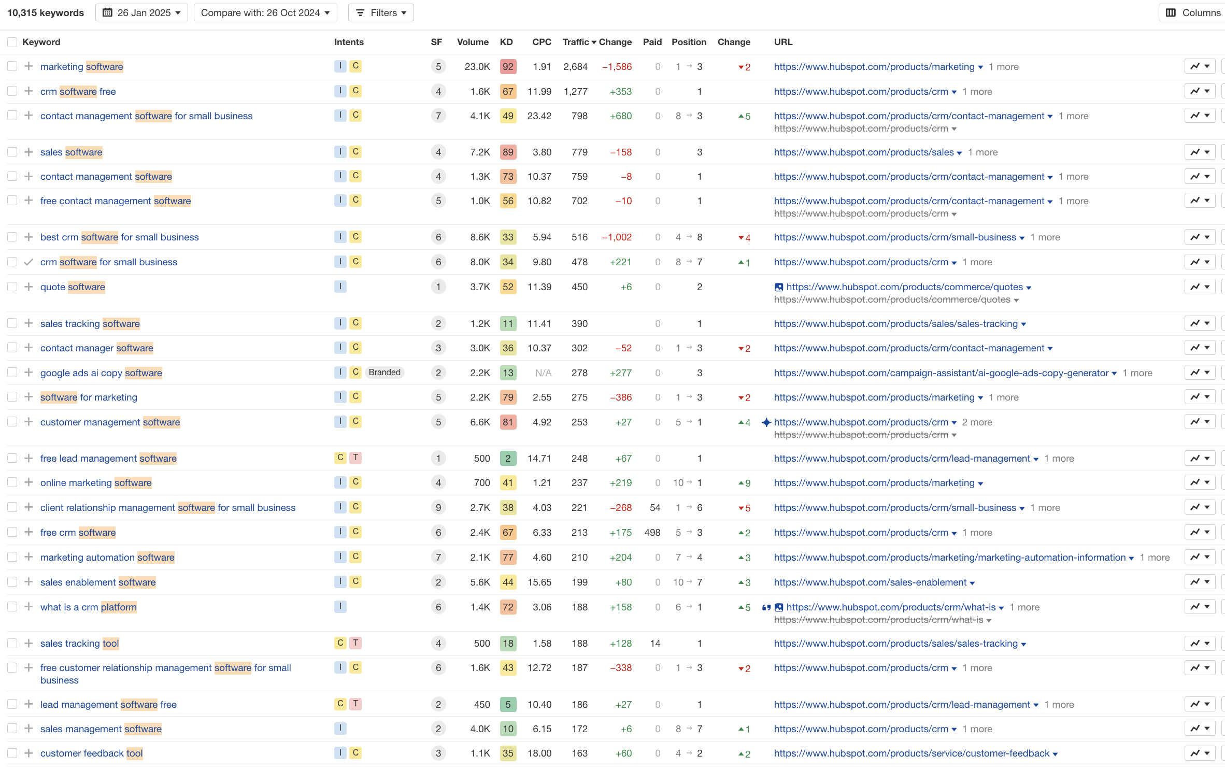Add 'marketing software' keyword with plus icon
This screenshot has width=1225, height=770.
click(x=29, y=66)
